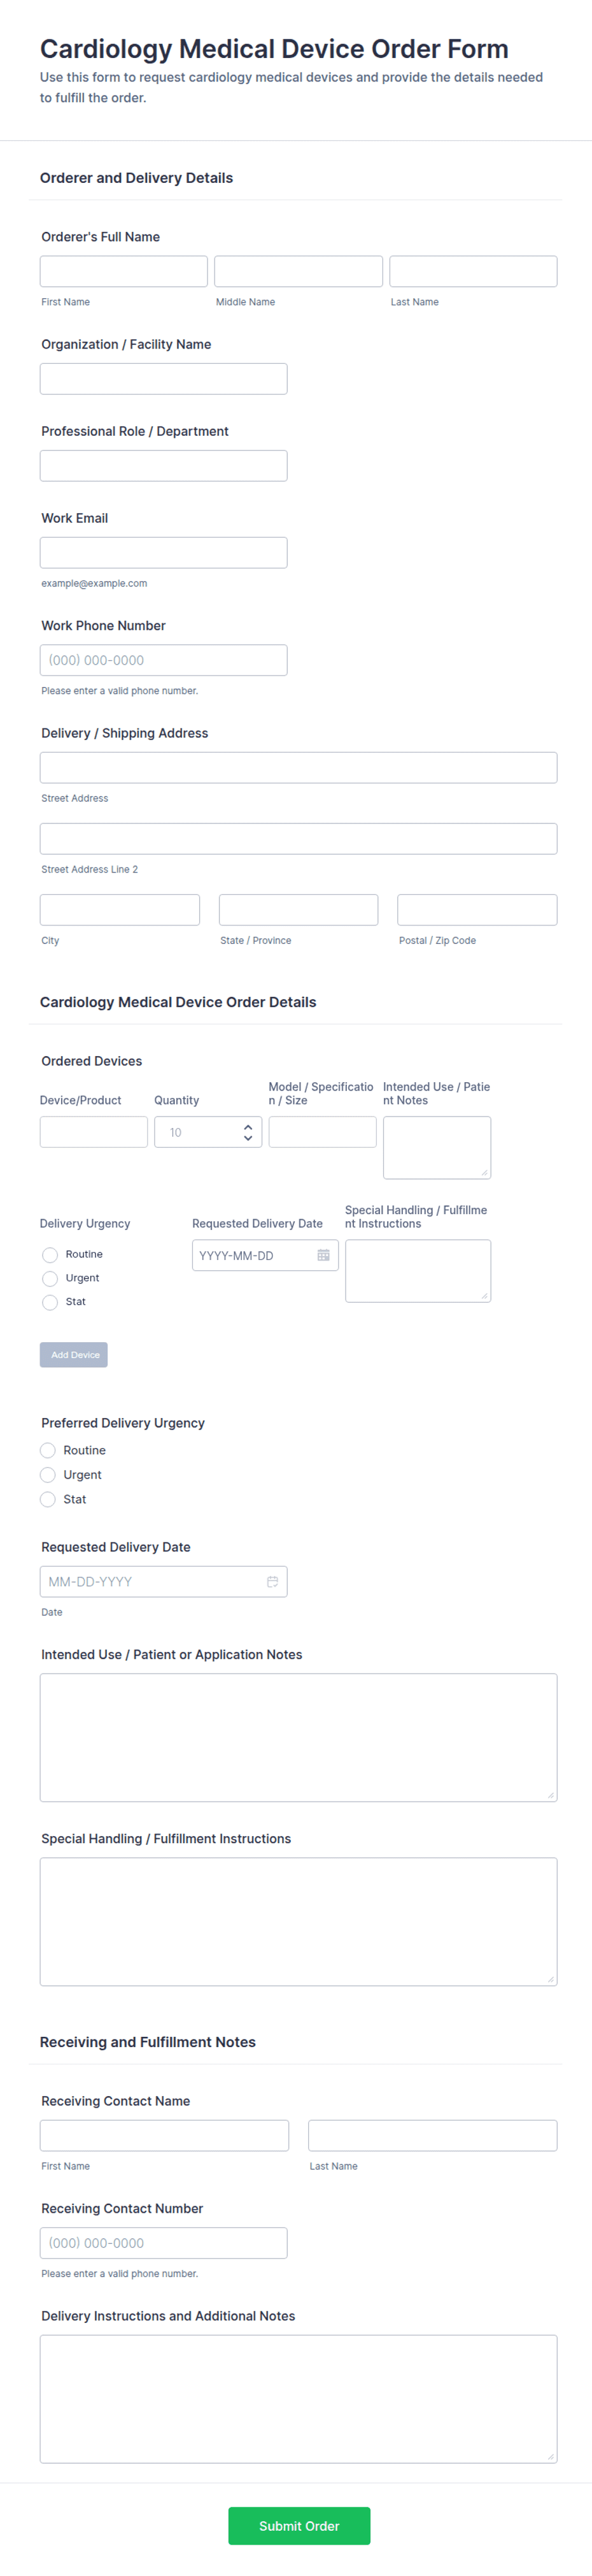The image size is (592, 2576).
Task: Click the Device/Product input box
Action: point(94,1132)
